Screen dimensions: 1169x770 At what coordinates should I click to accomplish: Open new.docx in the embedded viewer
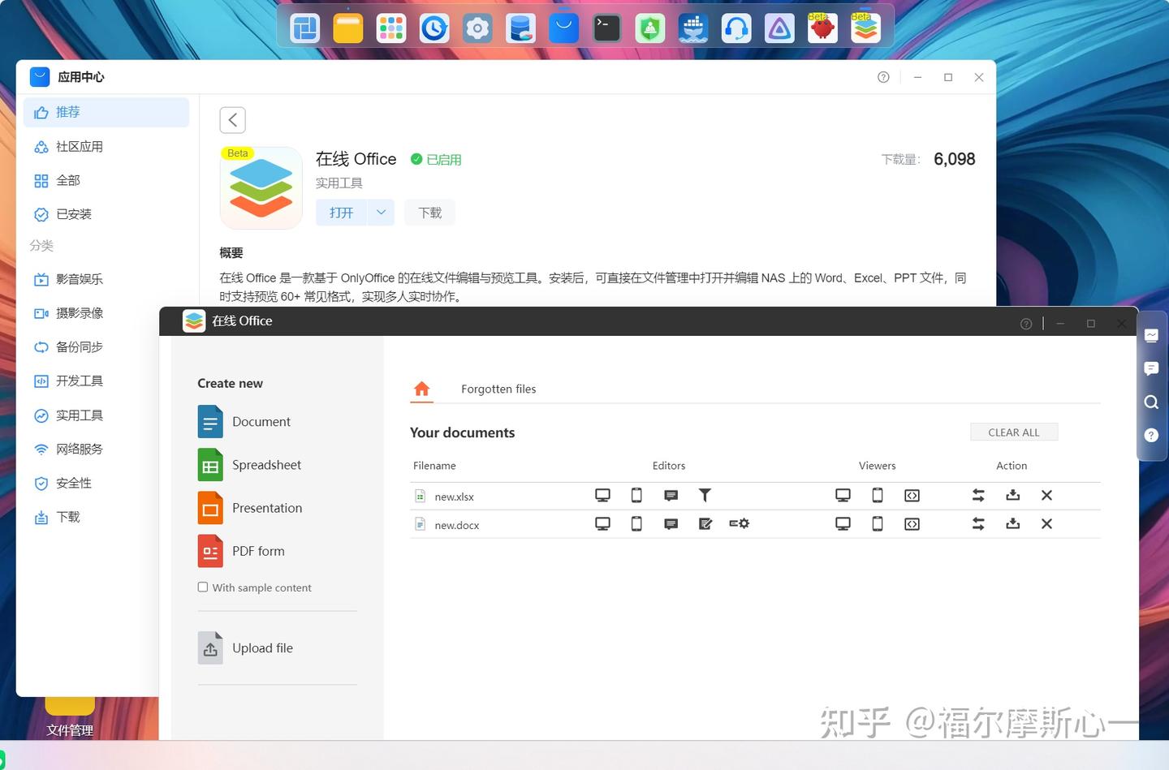(x=912, y=523)
